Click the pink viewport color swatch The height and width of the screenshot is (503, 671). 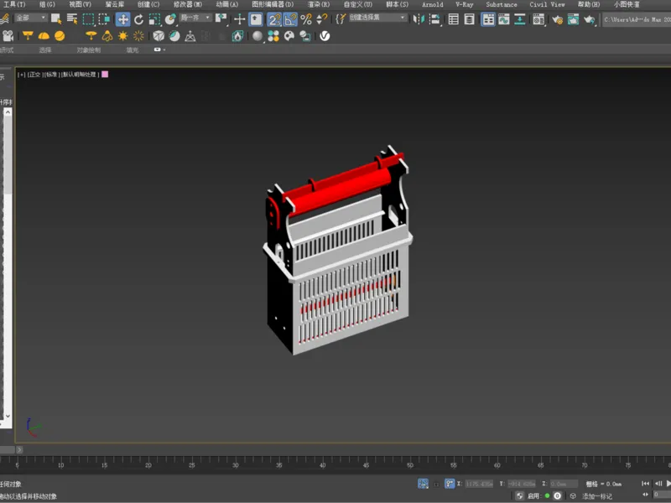(105, 74)
